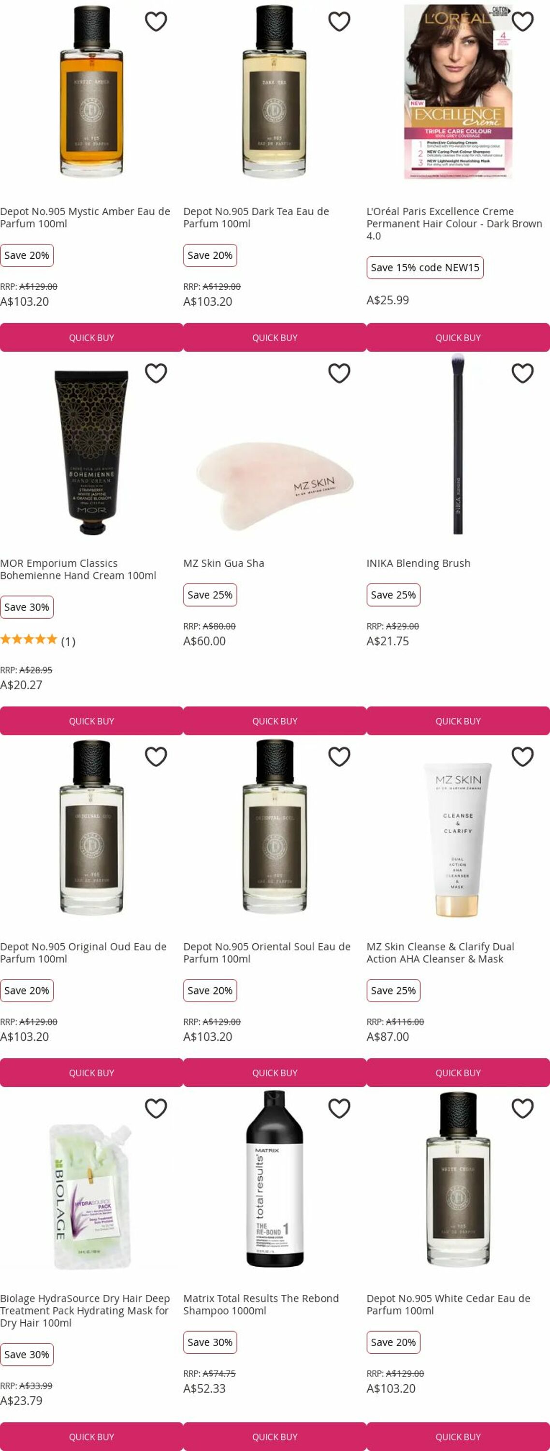550x1451 pixels.
Task: View the Matrix Total Results Rebond Shampoo title
Action: [x=261, y=1304]
